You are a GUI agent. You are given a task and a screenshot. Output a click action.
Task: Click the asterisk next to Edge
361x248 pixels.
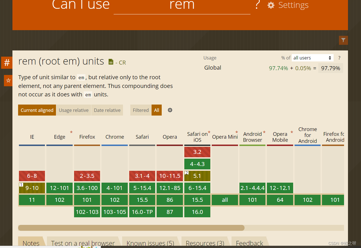coord(71,132)
